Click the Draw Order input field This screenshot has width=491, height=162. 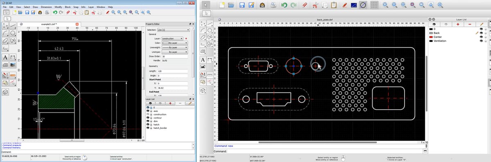point(174,56)
